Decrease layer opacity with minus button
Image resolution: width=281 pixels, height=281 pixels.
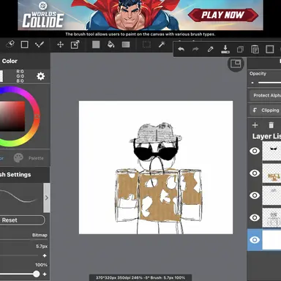click(x=252, y=83)
